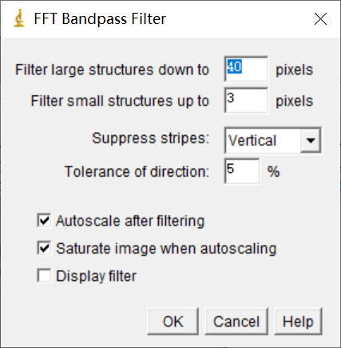The image size is (341, 348).
Task: Click the 'Suppress stripes:' label
Action: (151, 138)
